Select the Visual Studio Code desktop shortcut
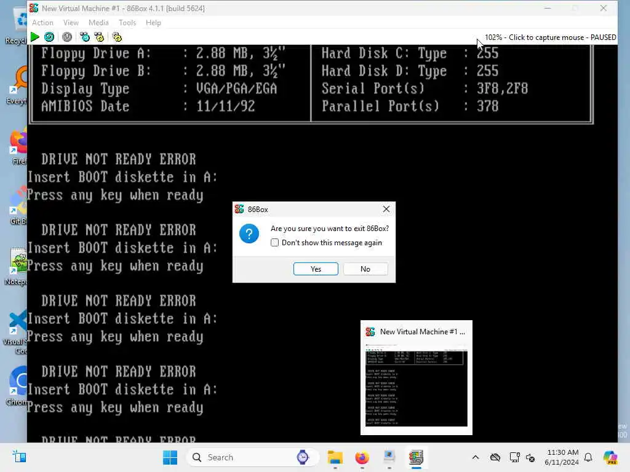630x472 pixels. (x=15, y=331)
